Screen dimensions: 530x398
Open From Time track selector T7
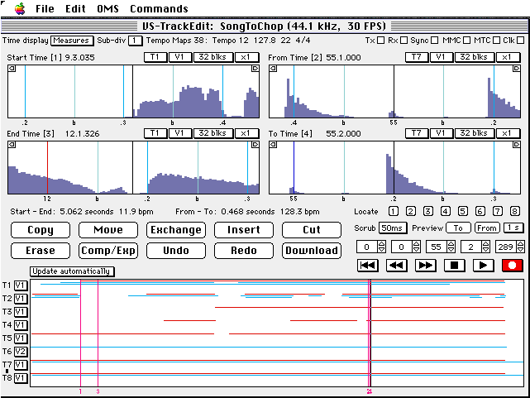point(417,57)
